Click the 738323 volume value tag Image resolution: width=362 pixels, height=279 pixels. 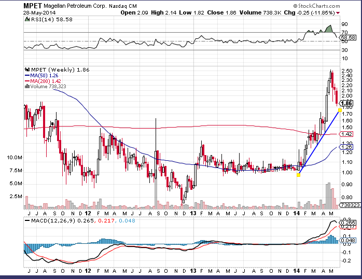(x=350, y=205)
